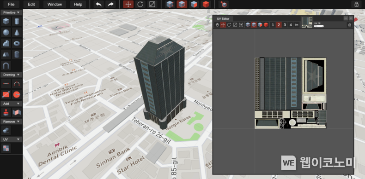Add a stairs primitive
Image resolution: width=365 pixels, height=179 pixels.
(6, 43)
